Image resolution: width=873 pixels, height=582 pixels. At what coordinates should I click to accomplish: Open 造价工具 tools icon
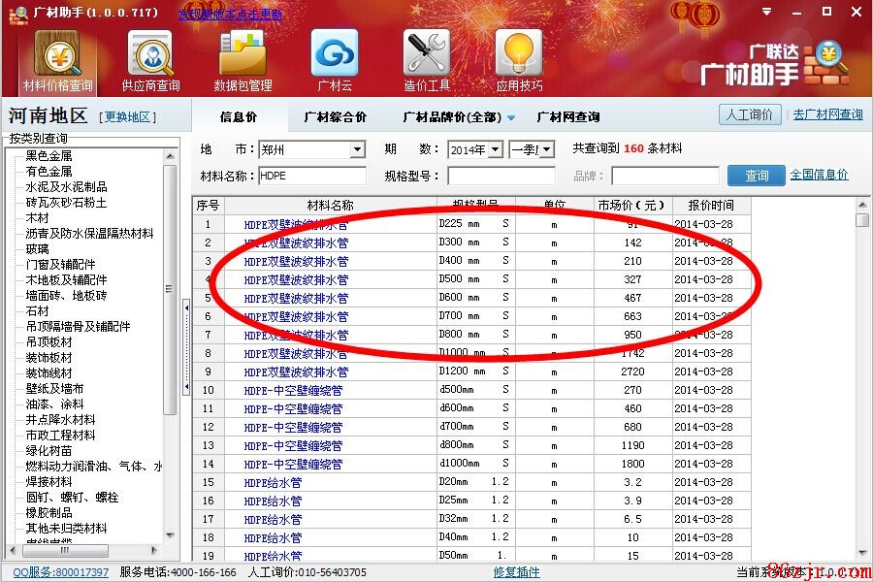(x=427, y=60)
